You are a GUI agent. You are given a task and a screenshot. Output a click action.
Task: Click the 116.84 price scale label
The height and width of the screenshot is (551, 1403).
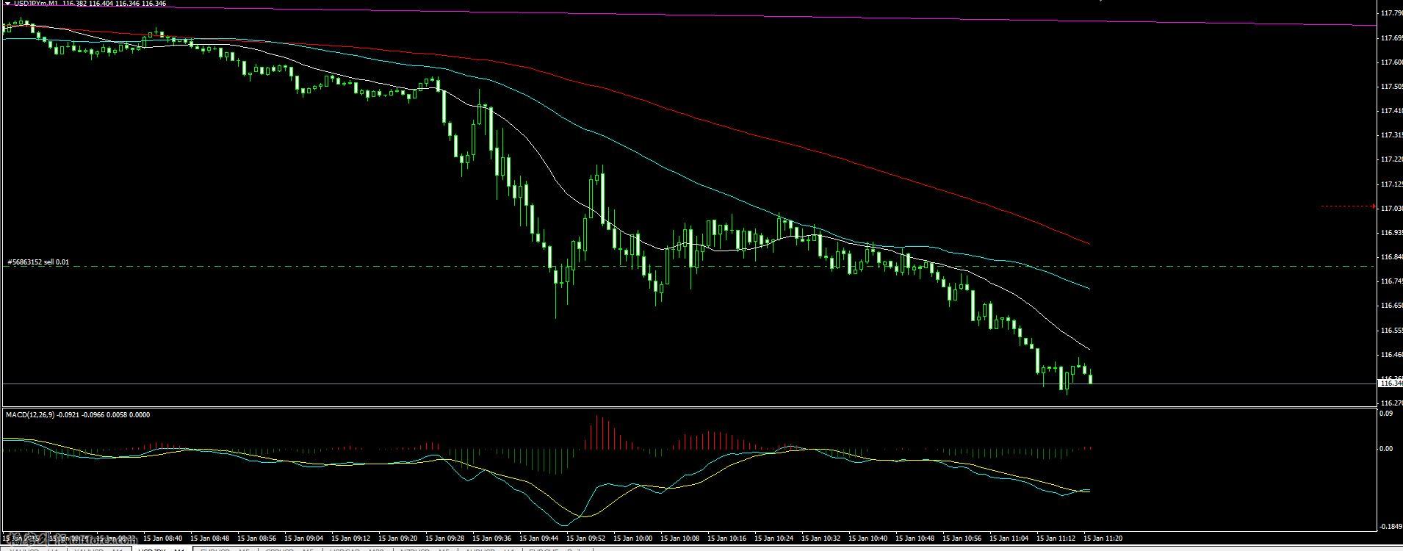coord(1391,257)
